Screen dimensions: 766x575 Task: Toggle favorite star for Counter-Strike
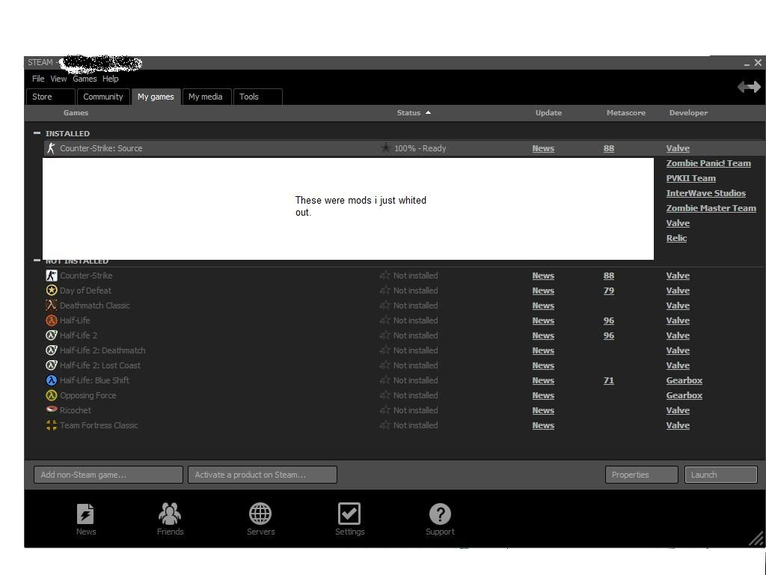tap(385, 276)
